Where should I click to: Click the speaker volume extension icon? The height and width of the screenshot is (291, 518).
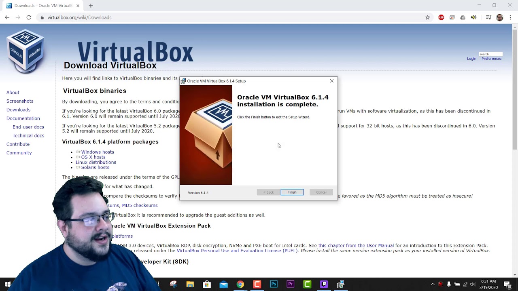pyautogui.click(x=473, y=17)
